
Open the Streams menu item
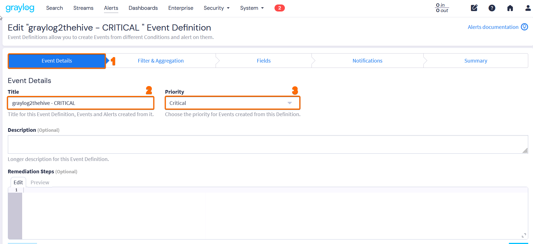pos(83,8)
